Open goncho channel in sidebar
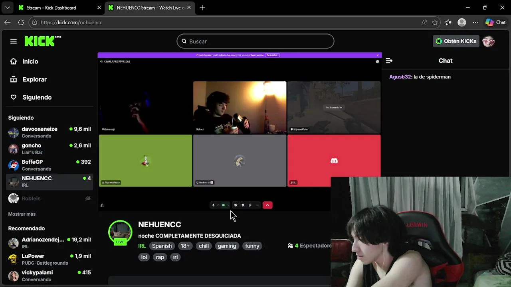511x287 pixels. tap(50, 149)
